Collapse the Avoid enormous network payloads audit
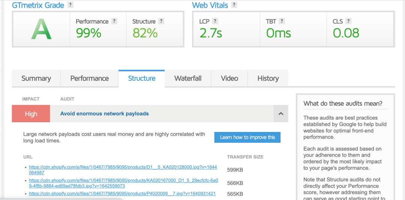 pos(281,114)
